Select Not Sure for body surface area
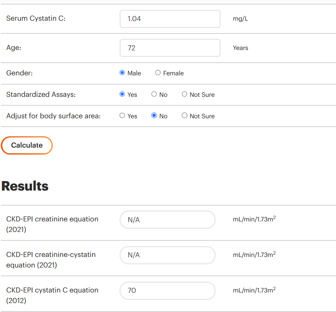The height and width of the screenshot is (312, 336). [x=184, y=116]
